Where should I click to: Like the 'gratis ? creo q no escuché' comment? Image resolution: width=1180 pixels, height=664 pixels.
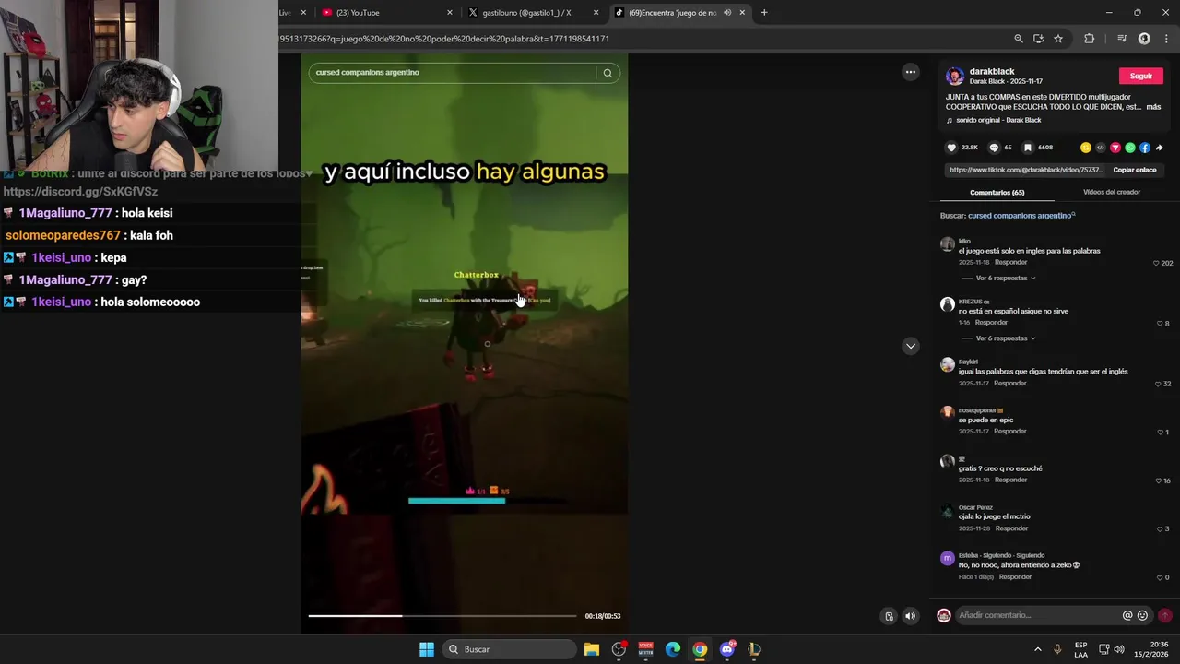point(1158,481)
